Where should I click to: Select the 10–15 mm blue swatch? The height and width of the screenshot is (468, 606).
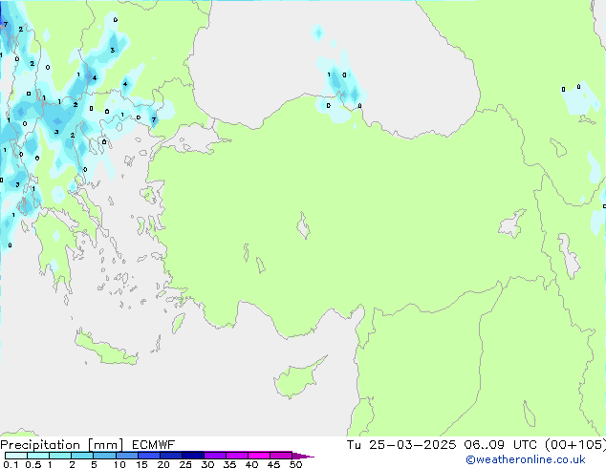point(126,456)
